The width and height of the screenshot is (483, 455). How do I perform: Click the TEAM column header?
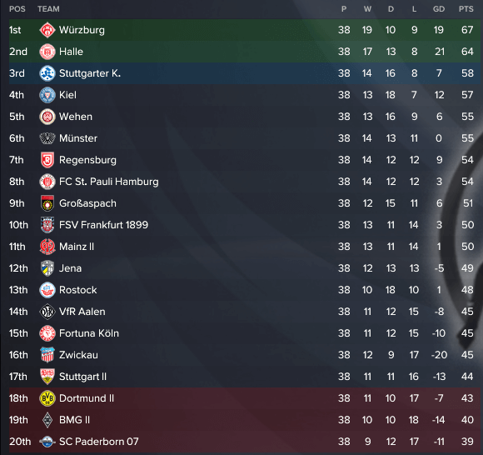[48, 9]
